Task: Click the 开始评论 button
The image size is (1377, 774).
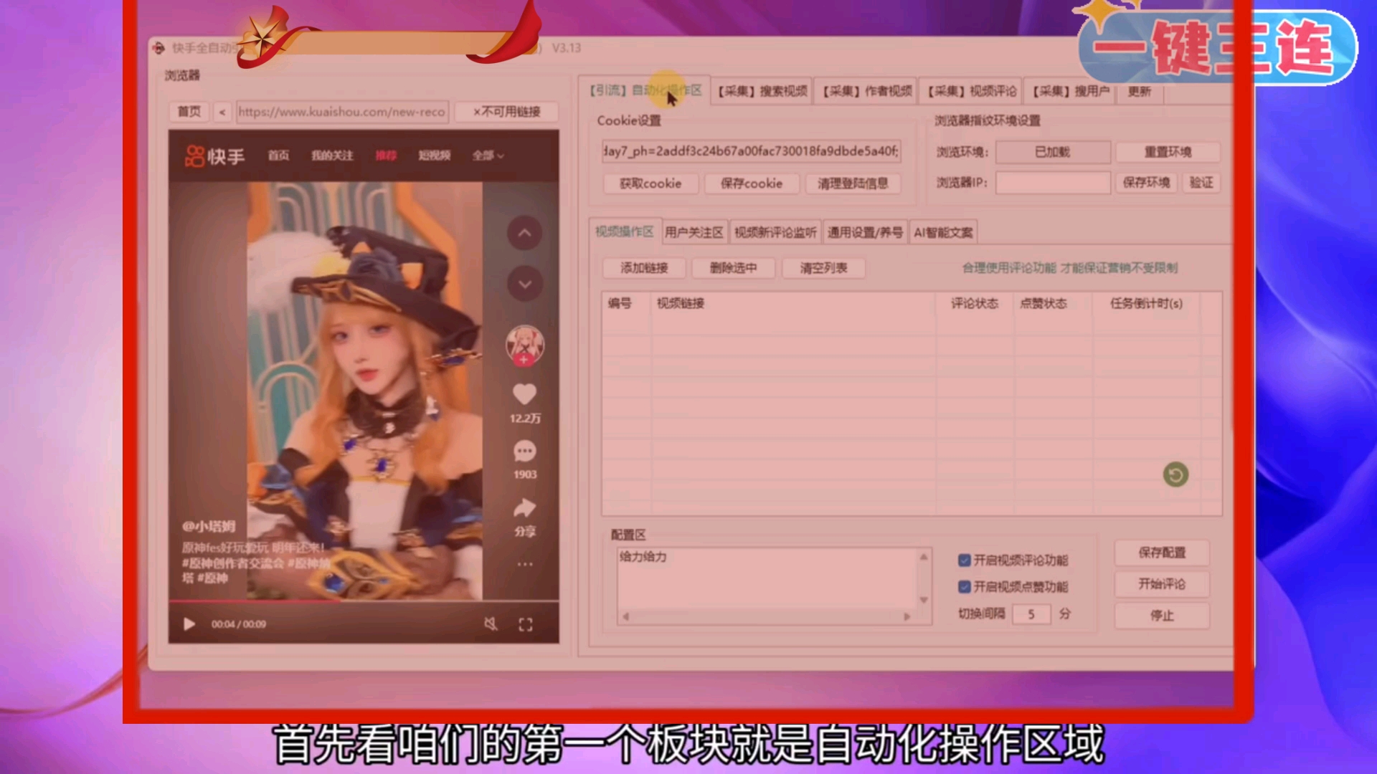Action: click(1162, 584)
